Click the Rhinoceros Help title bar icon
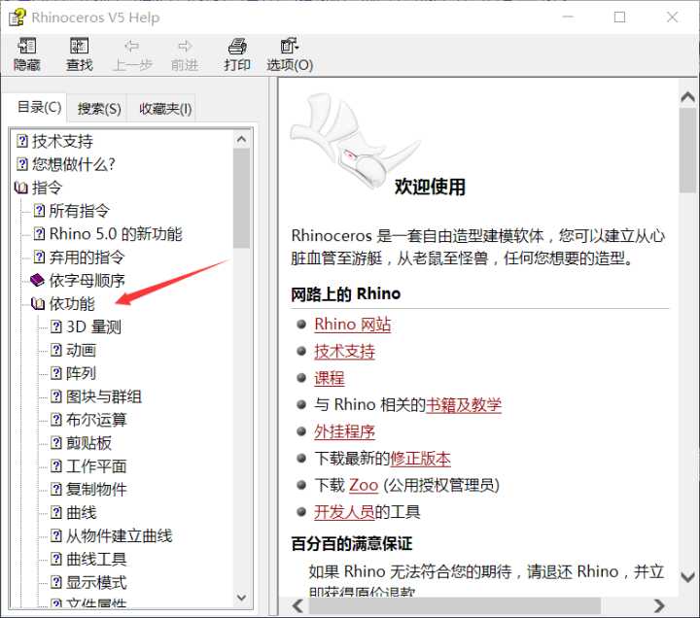Screen dimensions: 700x618 (x=17, y=17)
